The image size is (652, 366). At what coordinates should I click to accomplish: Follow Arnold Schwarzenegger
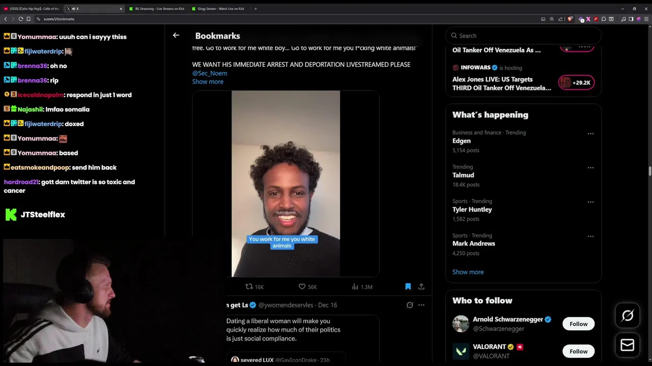pyautogui.click(x=578, y=324)
